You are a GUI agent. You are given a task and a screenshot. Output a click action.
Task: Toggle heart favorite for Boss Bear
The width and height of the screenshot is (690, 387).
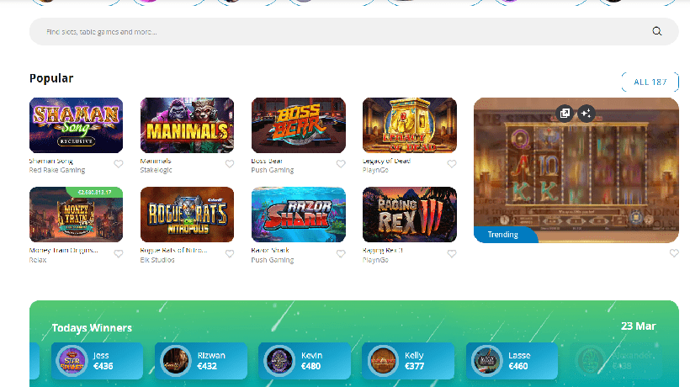click(341, 164)
